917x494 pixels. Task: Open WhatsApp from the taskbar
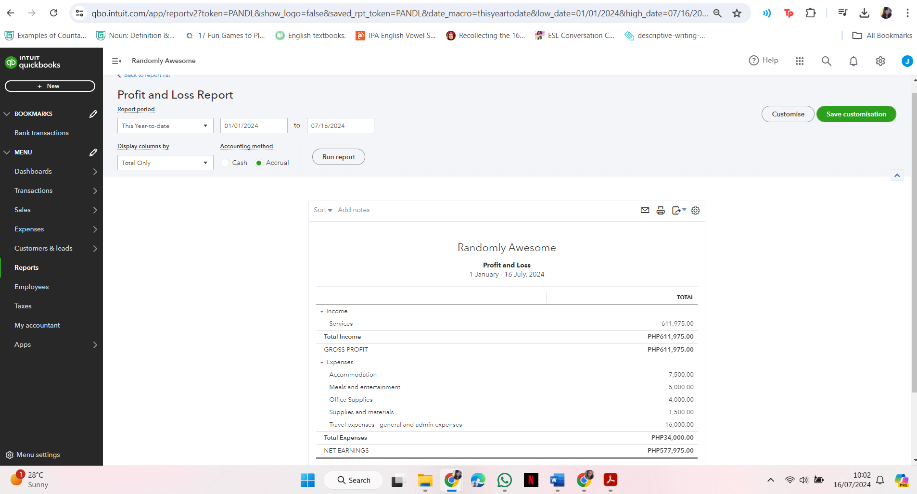pyautogui.click(x=505, y=480)
